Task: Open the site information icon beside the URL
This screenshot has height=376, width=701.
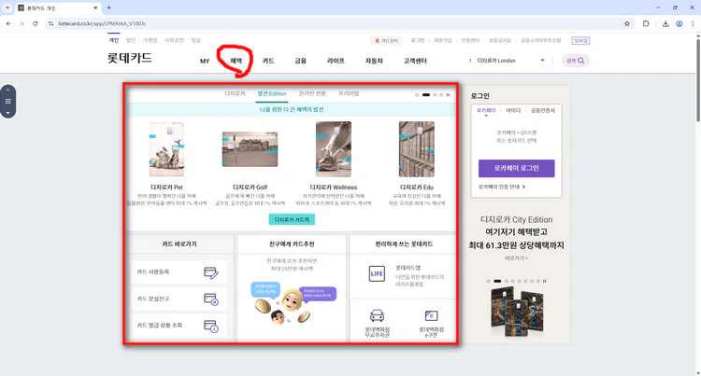Action: pyautogui.click(x=51, y=23)
